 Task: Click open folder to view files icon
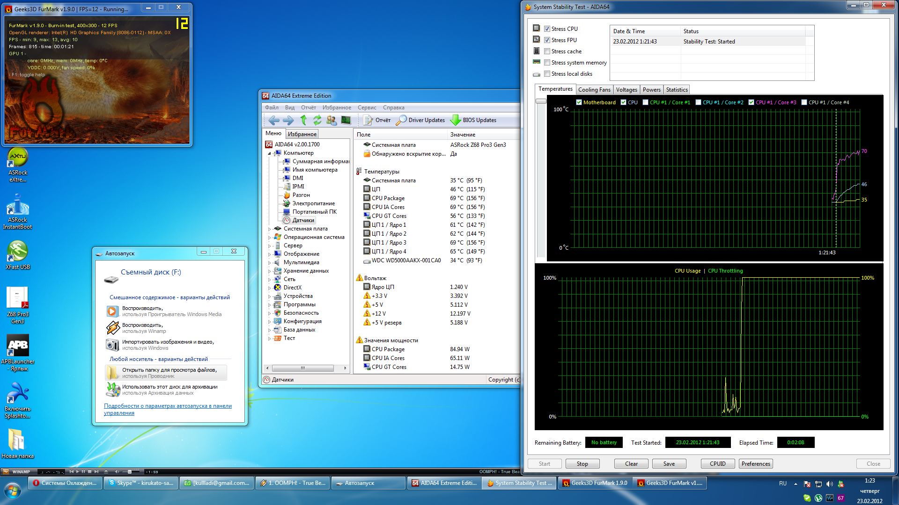point(112,373)
